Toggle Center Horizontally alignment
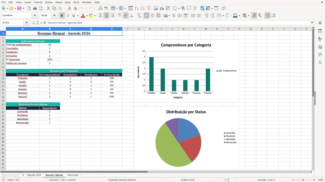 tap(106, 16)
